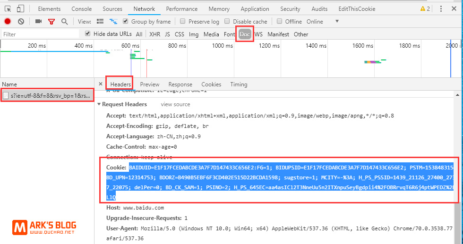
Task: Open the Console tab
Action: (x=81, y=9)
